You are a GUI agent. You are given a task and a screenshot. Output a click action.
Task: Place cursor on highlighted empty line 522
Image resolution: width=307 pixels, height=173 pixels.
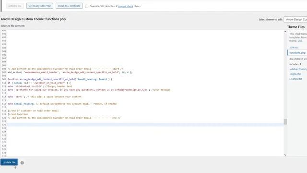(x=145, y=125)
